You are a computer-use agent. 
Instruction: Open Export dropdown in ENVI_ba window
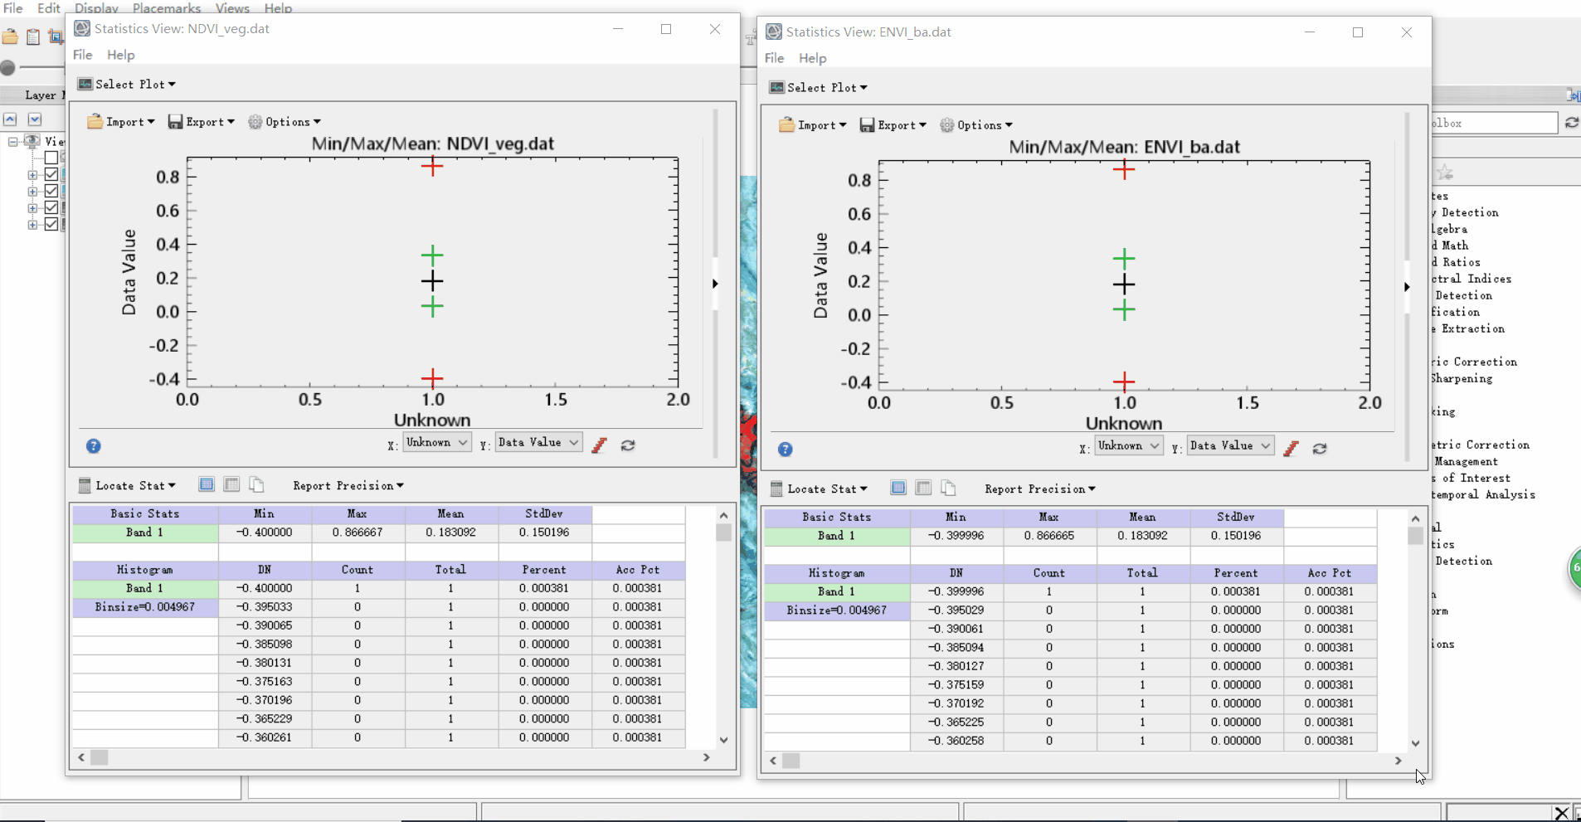coord(893,125)
